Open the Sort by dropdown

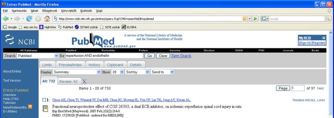tap(137, 72)
